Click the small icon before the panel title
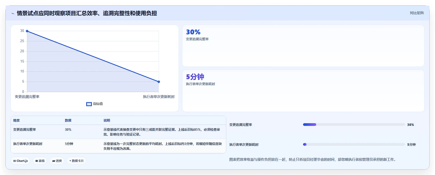The height and width of the screenshot is (175, 435). (13, 13)
